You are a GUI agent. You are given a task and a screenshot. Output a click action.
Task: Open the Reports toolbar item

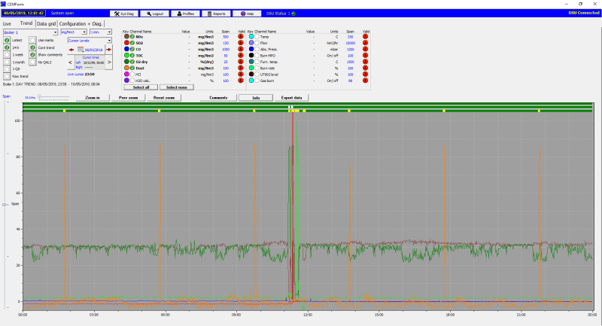(216, 14)
